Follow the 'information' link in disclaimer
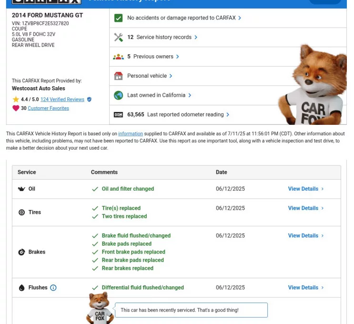 coord(131,134)
